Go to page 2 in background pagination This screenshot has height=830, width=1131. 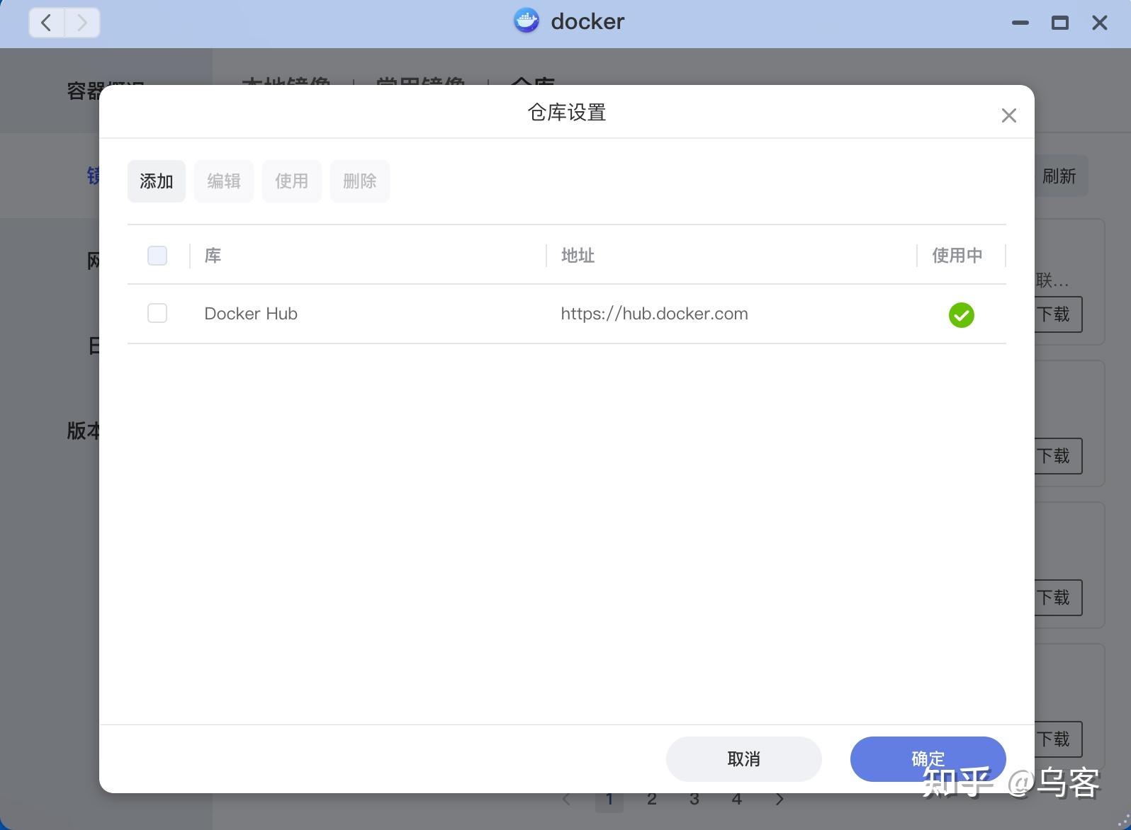click(652, 800)
